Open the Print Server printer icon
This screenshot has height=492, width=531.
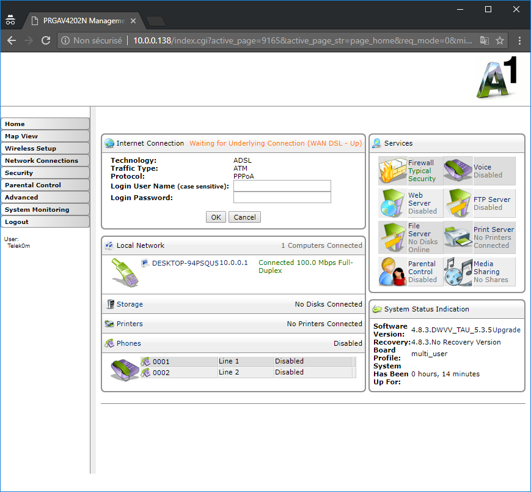click(x=458, y=237)
